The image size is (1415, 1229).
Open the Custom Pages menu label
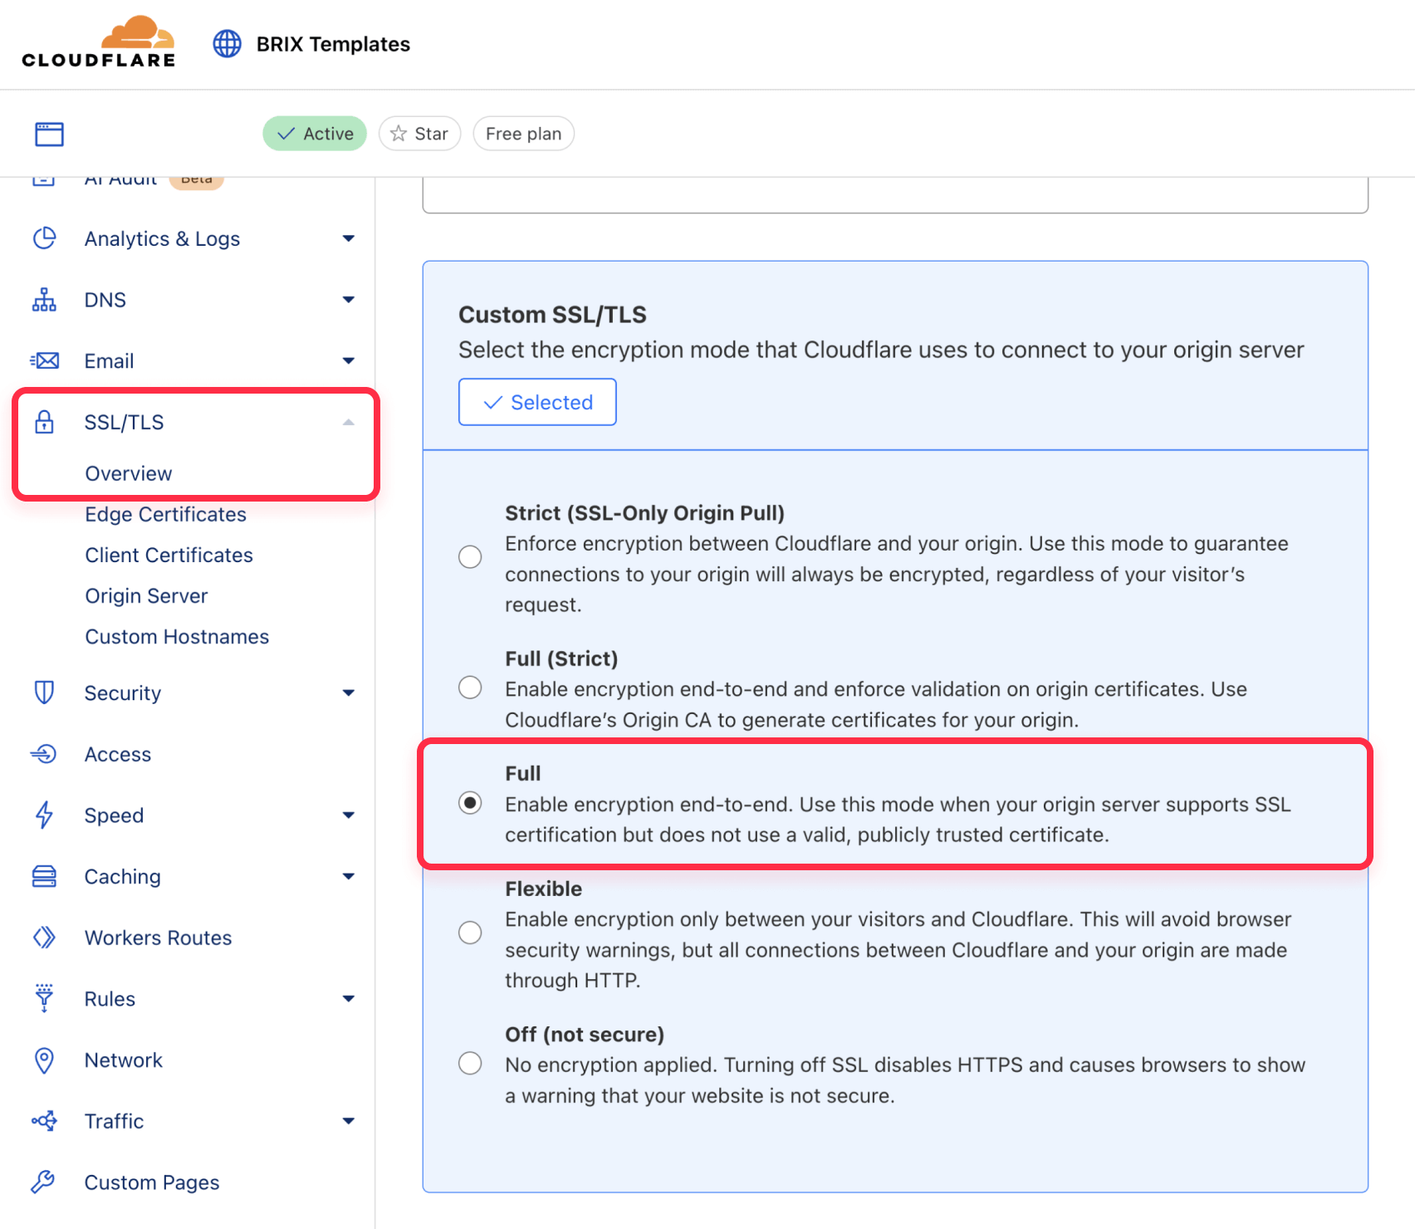tap(152, 1182)
